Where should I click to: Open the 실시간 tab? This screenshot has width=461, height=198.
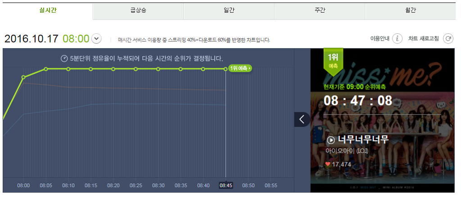tap(48, 11)
